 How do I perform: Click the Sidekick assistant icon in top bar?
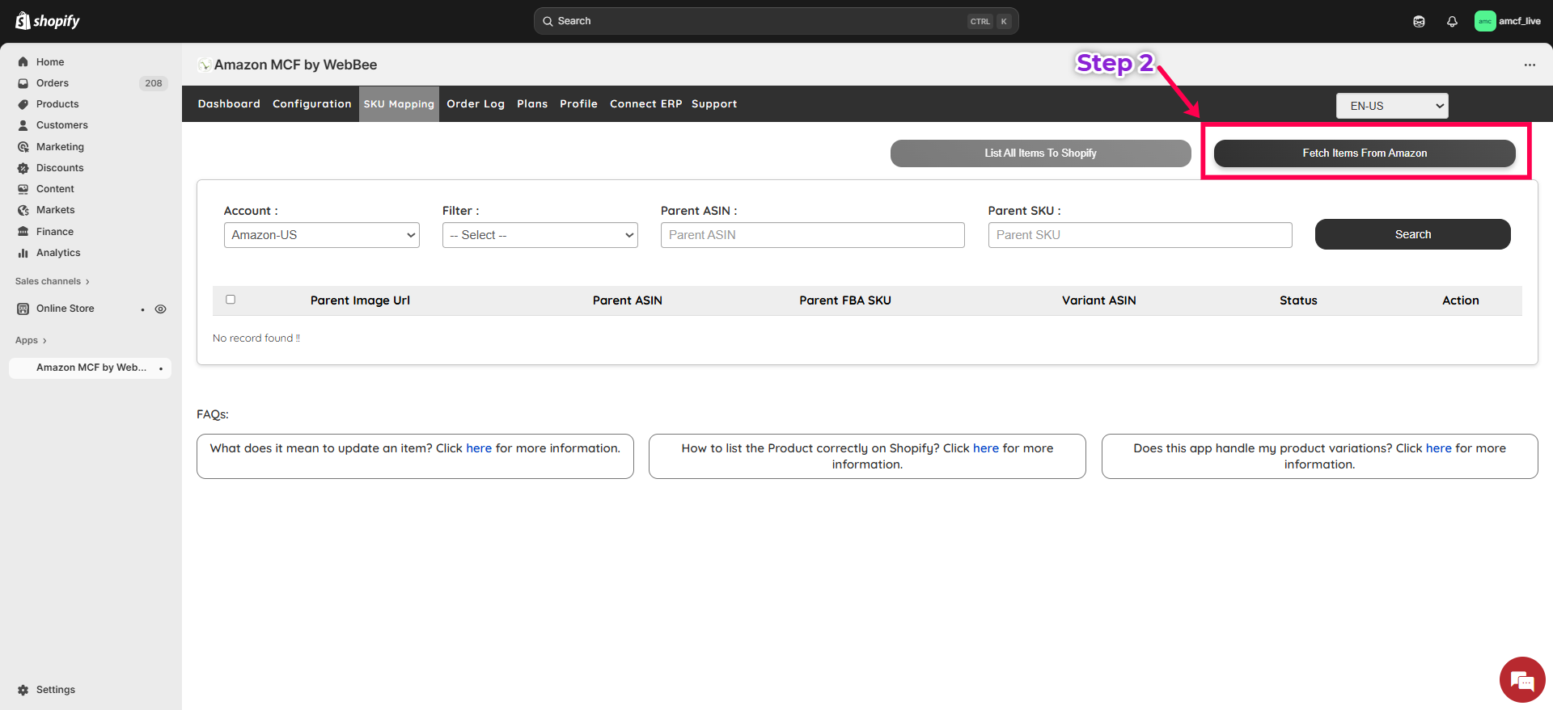click(x=1419, y=22)
